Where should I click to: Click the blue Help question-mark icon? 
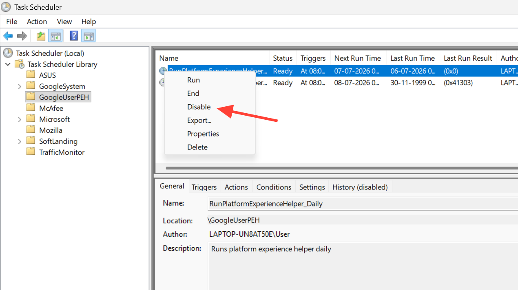[74, 36]
